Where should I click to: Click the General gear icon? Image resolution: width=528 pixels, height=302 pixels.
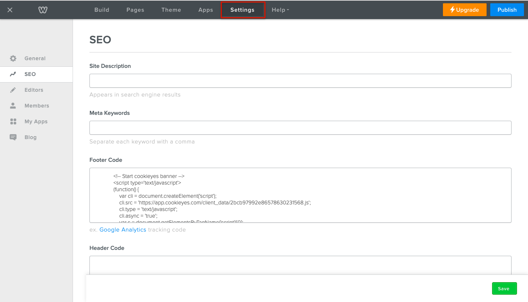pos(13,58)
